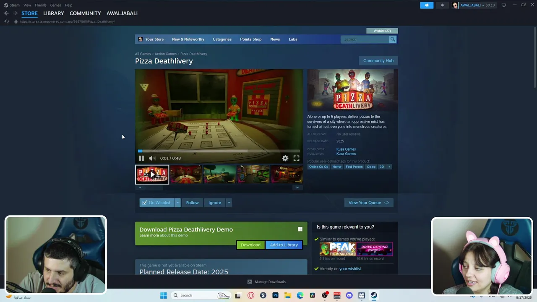
Task: Open the AWALJABALI profile tab
Action: (x=122, y=13)
